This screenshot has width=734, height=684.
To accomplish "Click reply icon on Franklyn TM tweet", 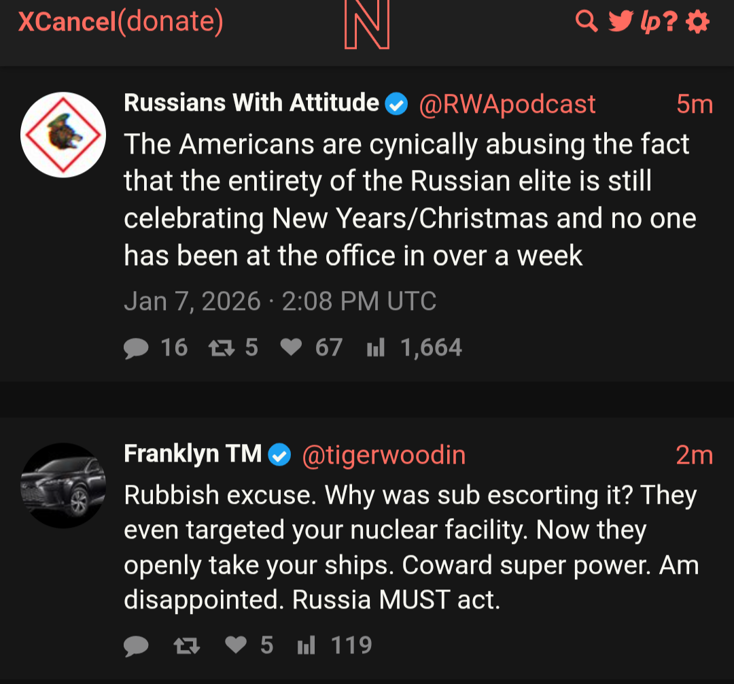I will coord(136,645).
